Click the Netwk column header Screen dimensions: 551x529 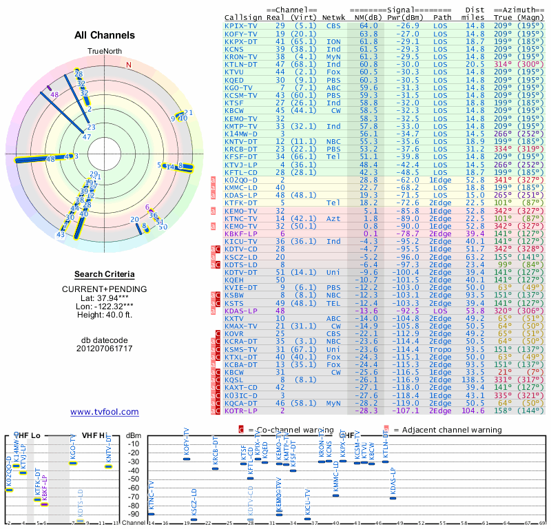[x=333, y=18]
